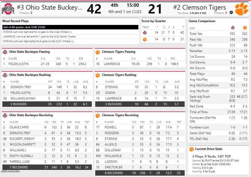Select the SERMON,TREY row in Ohio State rushing
Viewport: 251px width, 177px height.
click(x=47, y=87)
